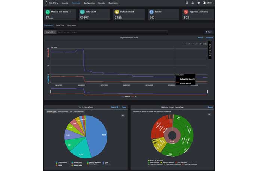
Task: Click the Download link for risk score
Action: [x=209, y=38]
